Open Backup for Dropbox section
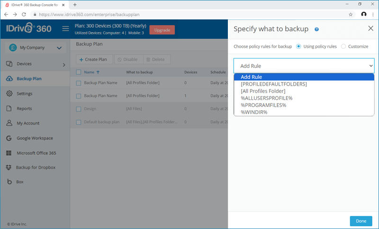Image resolution: width=379 pixels, height=229 pixels. (36, 167)
